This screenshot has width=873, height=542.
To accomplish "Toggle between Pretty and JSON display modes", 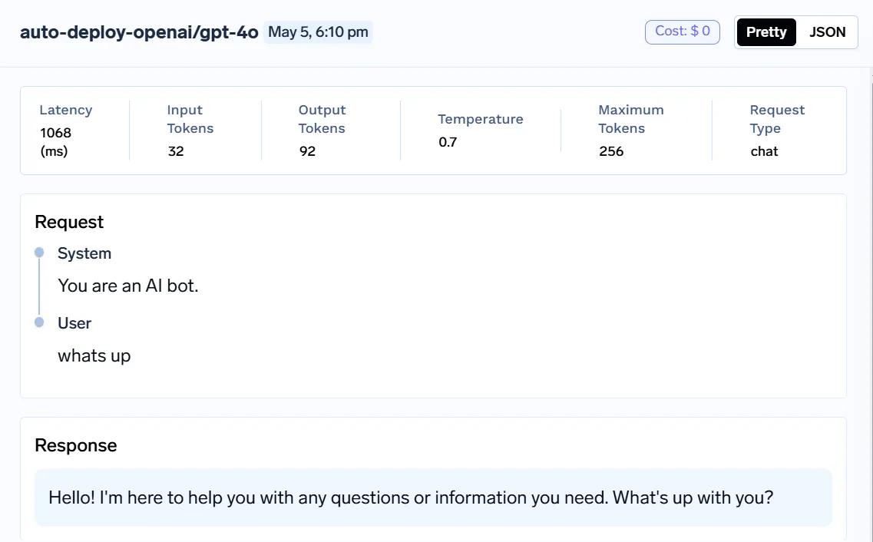I will (x=796, y=32).
